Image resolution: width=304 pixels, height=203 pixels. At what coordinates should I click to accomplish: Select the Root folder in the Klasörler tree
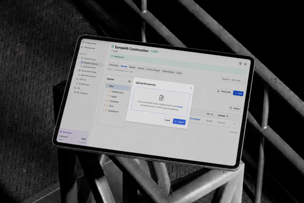(x=118, y=87)
